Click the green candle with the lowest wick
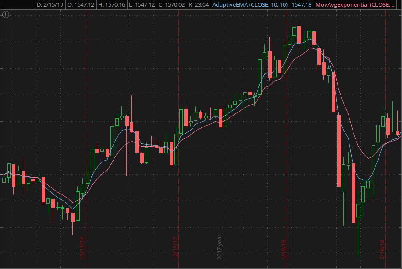This screenshot has height=269, width=402. (x=358, y=210)
